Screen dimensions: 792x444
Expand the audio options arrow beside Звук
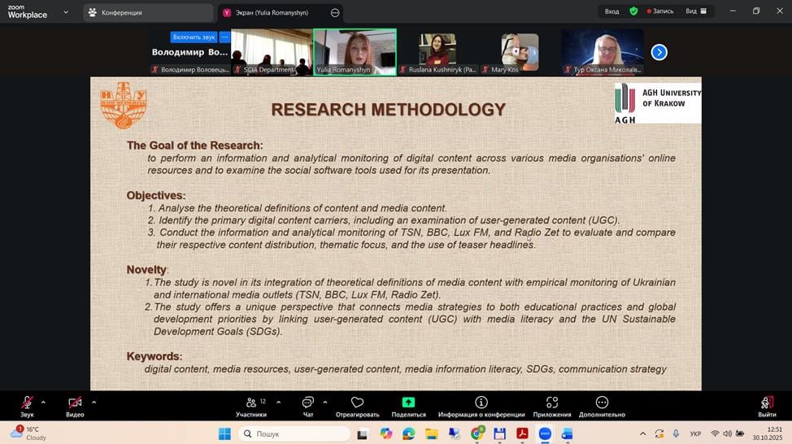[43, 402]
